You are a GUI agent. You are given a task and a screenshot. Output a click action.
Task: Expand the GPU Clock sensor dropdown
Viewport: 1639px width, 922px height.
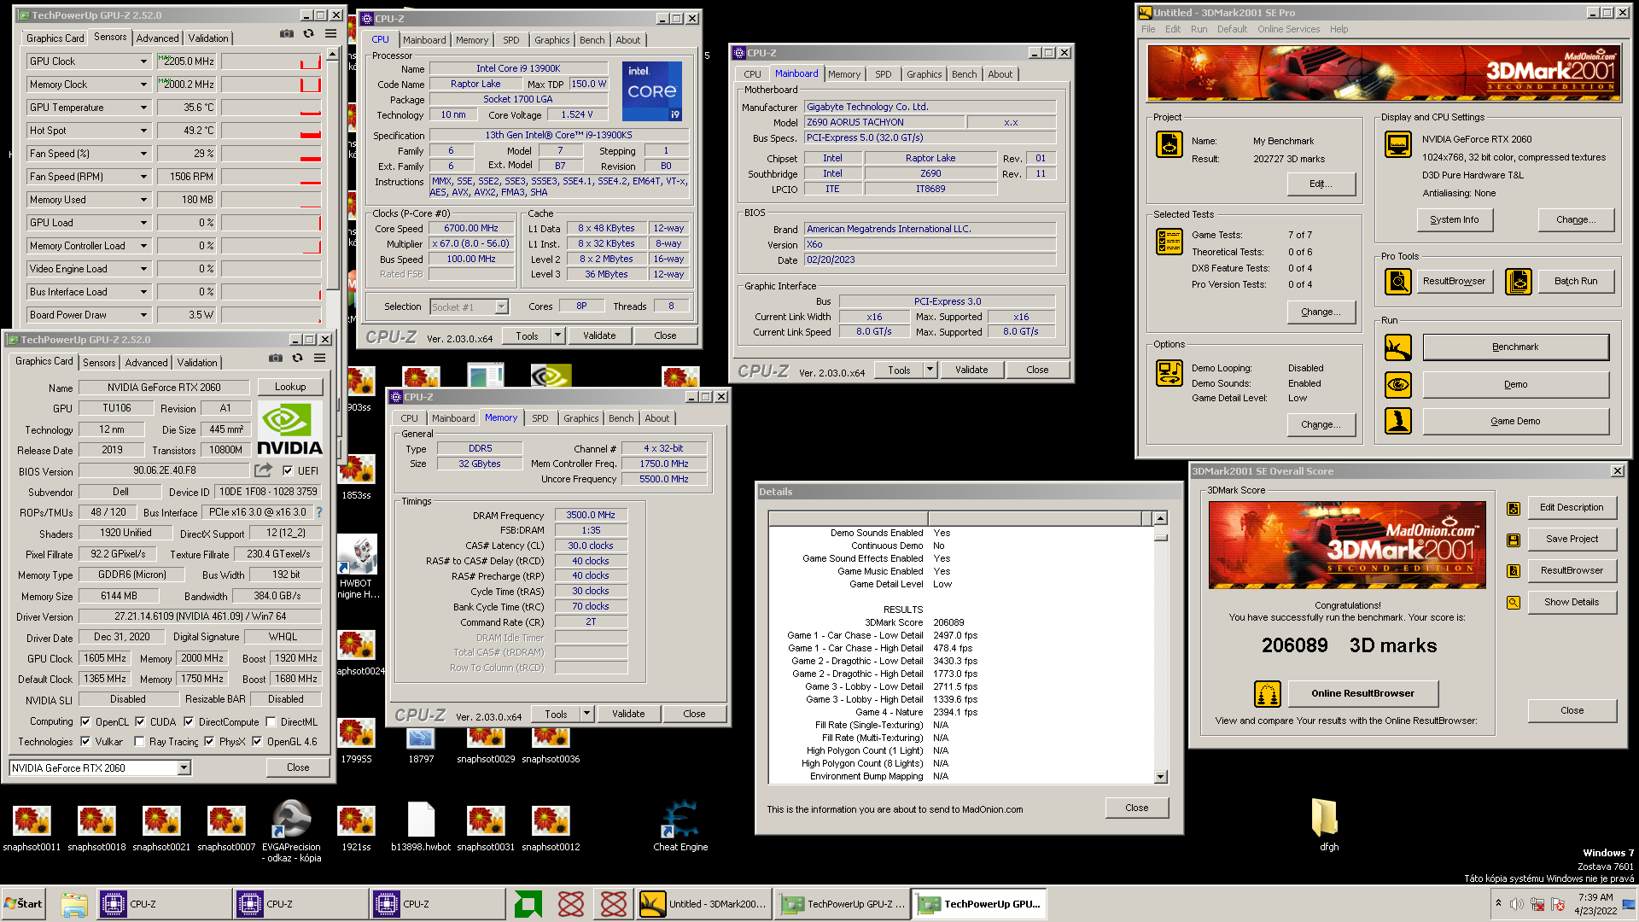pyautogui.click(x=143, y=61)
